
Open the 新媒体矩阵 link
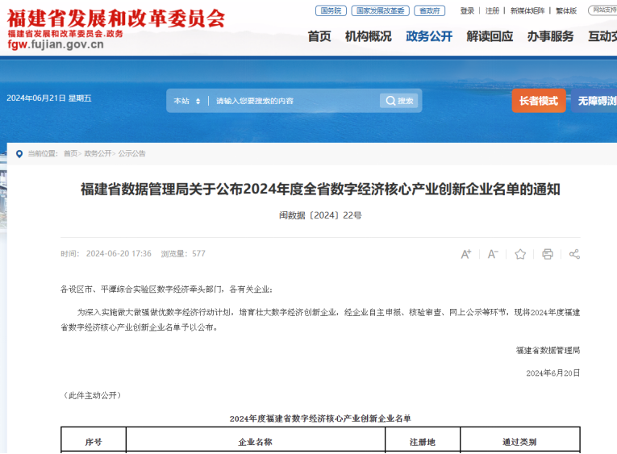point(527,11)
